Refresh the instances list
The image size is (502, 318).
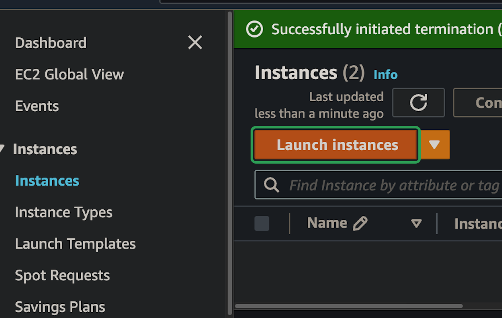[418, 103]
